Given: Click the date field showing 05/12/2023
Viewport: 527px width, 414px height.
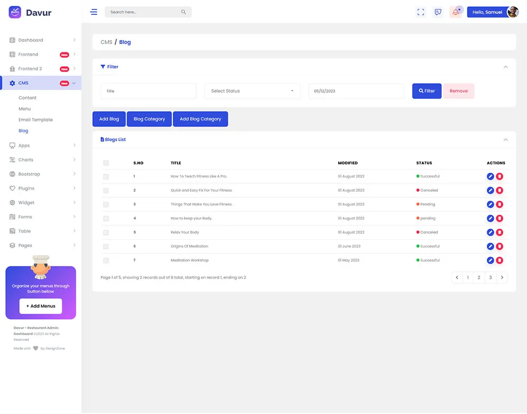Looking at the screenshot, I should pos(356,91).
